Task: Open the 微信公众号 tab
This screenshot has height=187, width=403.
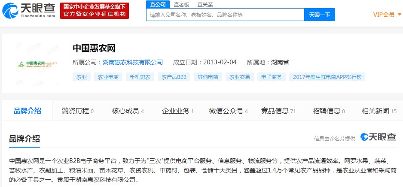Action: pyautogui.click(x=228, y=111)
